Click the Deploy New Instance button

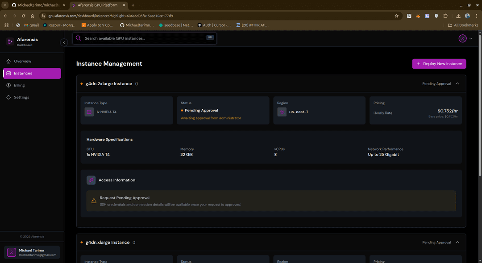[439, 63]
